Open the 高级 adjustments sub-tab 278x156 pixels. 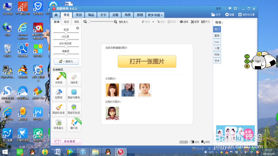click(x=66, y=22)
